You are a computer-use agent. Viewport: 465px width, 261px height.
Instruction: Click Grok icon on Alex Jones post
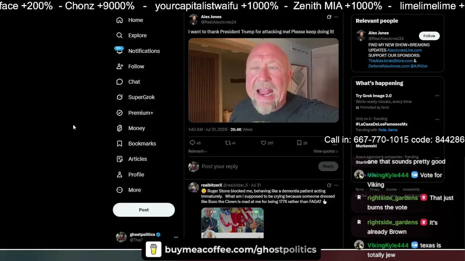point(329,17)
